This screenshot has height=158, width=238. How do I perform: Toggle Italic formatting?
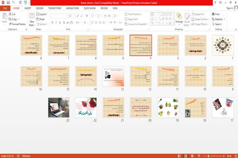coord(56,23)
